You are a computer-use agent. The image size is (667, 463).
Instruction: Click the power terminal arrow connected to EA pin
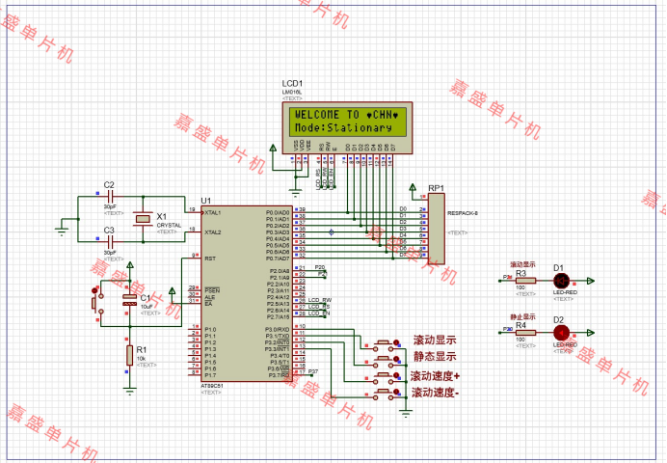(172, 291)
